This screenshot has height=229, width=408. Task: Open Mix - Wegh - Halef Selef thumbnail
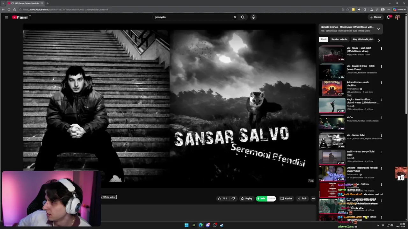tap(332, 54)
